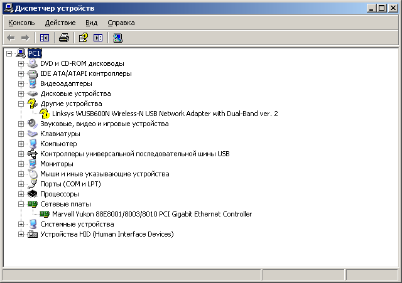Expand Звуковые, видео и игровые устройства
Screen dimensions: 402x283
click(x=21, y=124)
